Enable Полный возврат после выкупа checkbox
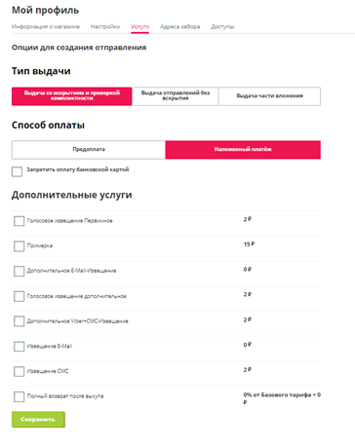Viewport: 355px width, 445px height. tap(19, 396)
